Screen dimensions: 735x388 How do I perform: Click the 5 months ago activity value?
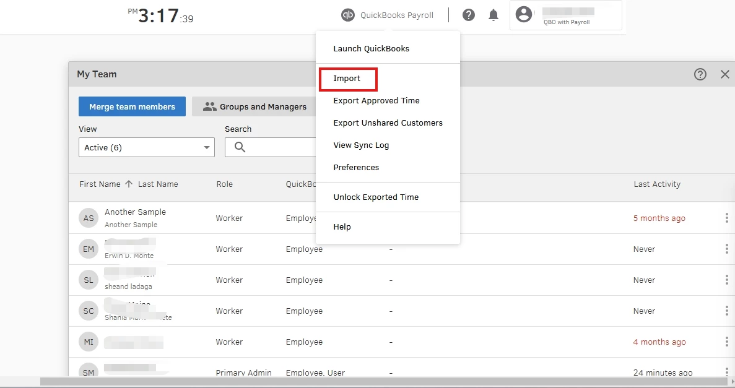click(659, 218)
